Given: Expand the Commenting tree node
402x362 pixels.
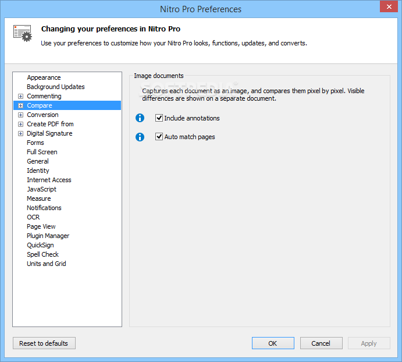Looking at the screenshot, I should 20,96.
